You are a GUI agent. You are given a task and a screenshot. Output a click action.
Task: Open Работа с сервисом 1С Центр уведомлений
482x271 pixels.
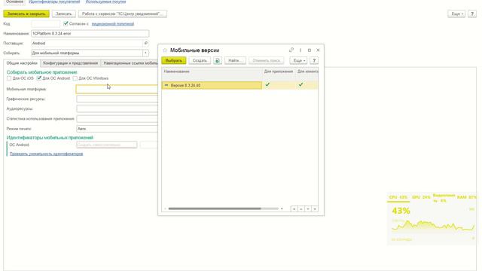[x=123, y=14]
